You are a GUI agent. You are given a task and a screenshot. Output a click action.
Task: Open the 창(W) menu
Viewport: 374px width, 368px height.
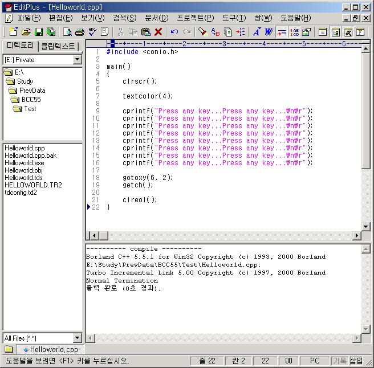pyautogui.click(x=263, y=18)
